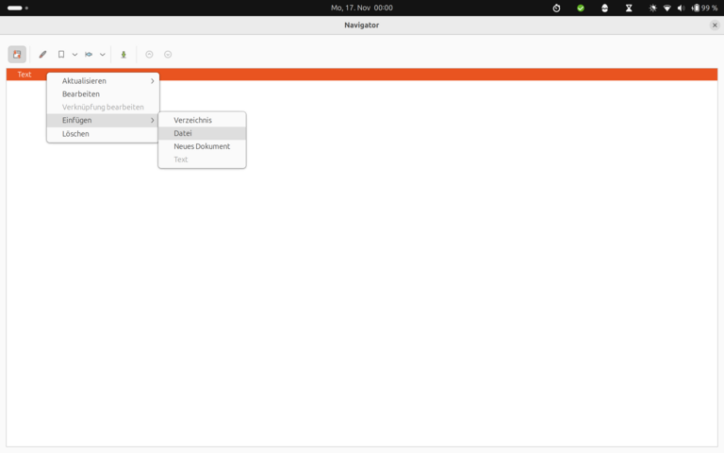The height and width of the screenshot is (453, 724).
Task: Open the dropdown arrow beside Update icon
Action: coord(74,55)
